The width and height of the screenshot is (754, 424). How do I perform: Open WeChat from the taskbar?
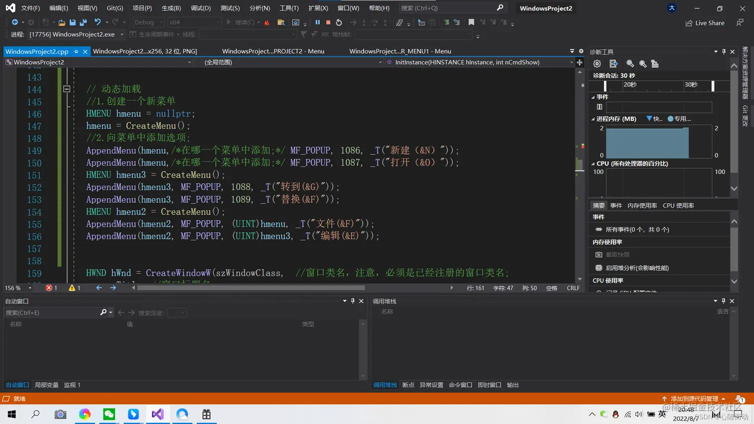[x=109, y=414]
